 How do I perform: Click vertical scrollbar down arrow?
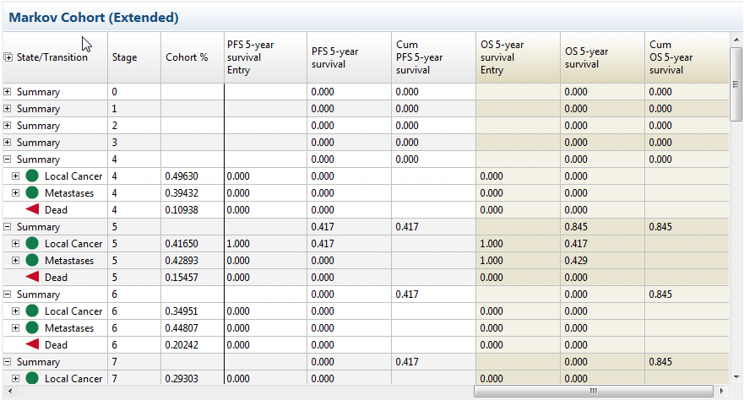[x=736, y=378]
